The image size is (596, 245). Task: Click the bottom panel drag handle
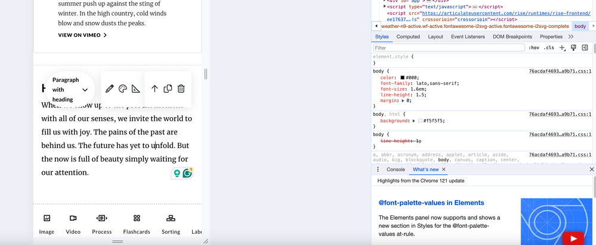(118, 241)
